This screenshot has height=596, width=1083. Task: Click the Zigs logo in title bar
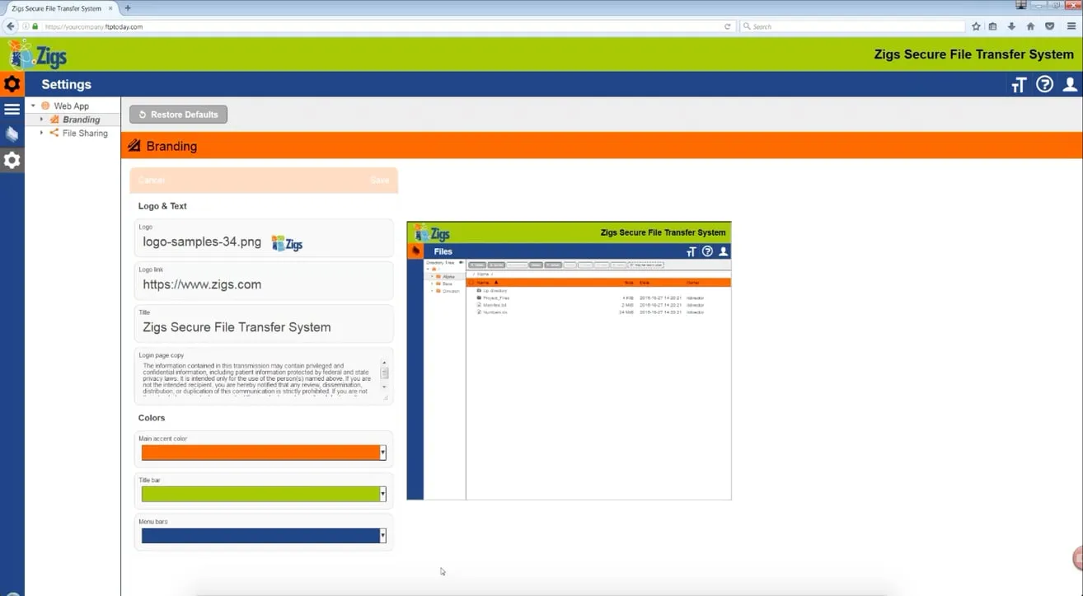click(x=38, y=55)
